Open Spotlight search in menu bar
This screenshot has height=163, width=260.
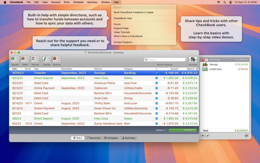pos(225,2)
